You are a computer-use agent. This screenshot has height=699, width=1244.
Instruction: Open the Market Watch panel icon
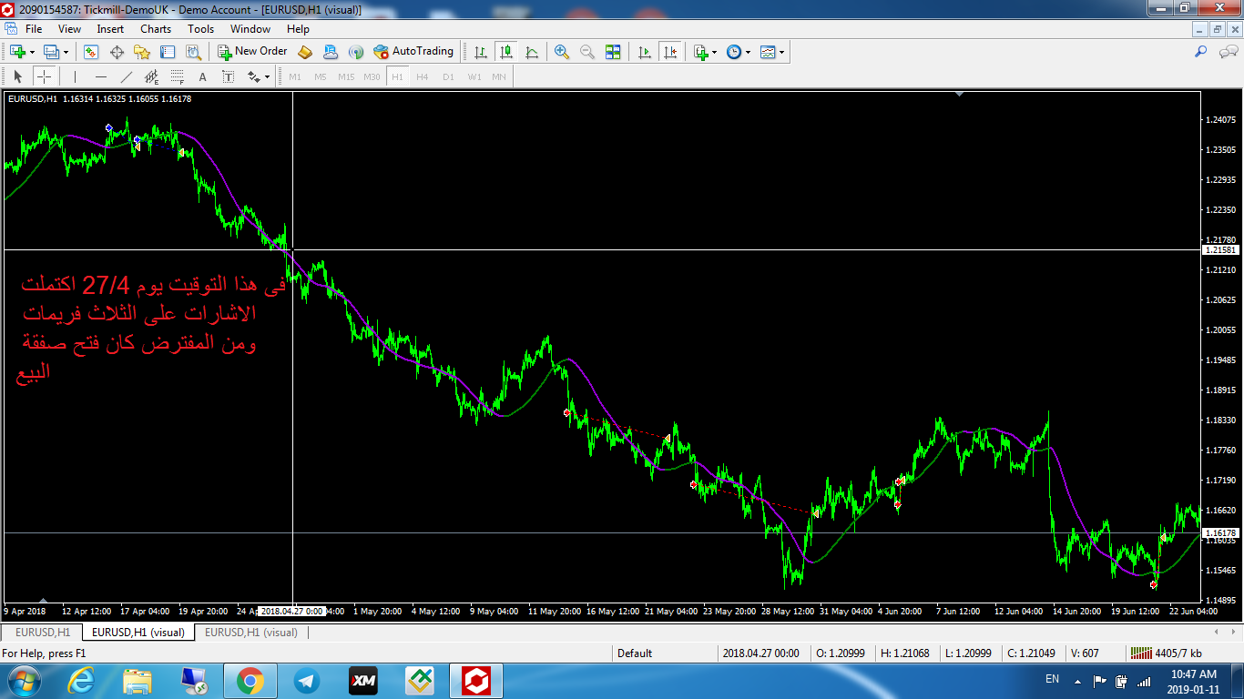[91, 52]
